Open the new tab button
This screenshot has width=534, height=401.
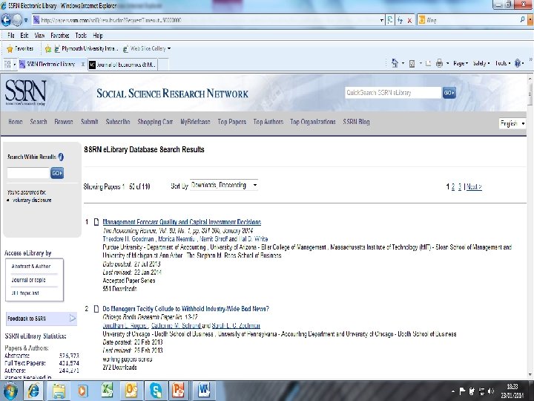click(163, 64)
